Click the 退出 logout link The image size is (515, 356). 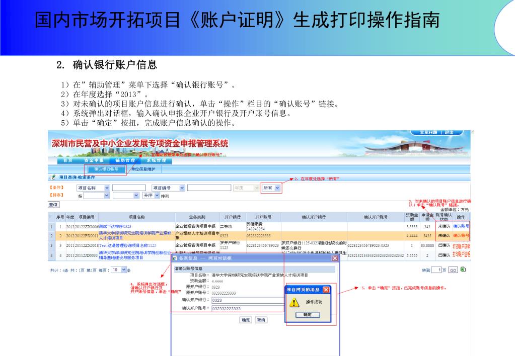pyautogui.click(x=449, y=133)
